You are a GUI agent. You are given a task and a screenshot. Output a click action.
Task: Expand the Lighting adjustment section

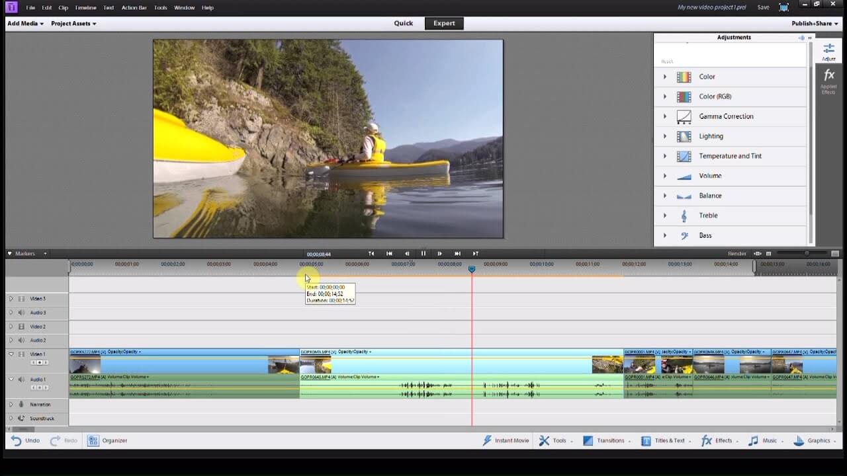click(x=665, y=136)
